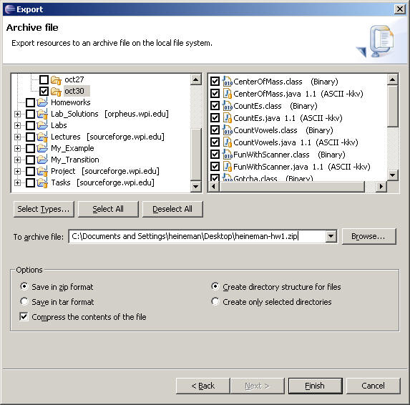Choose Create only selected directories
This screenshot has height=405, width=410.
coord(215,301)
